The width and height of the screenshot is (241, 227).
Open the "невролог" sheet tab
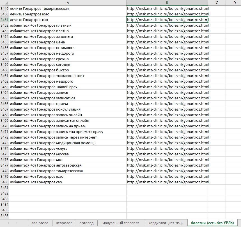tap(64, 223)
